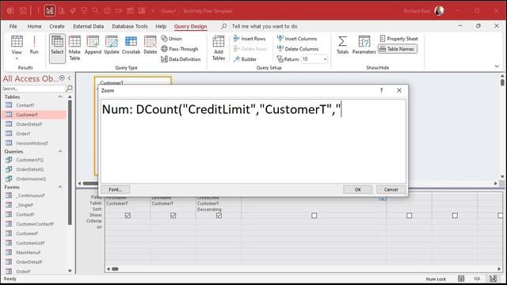Screen dimensions: 507x285
Task: Choose Delete query type
Action: click(150, 45)
